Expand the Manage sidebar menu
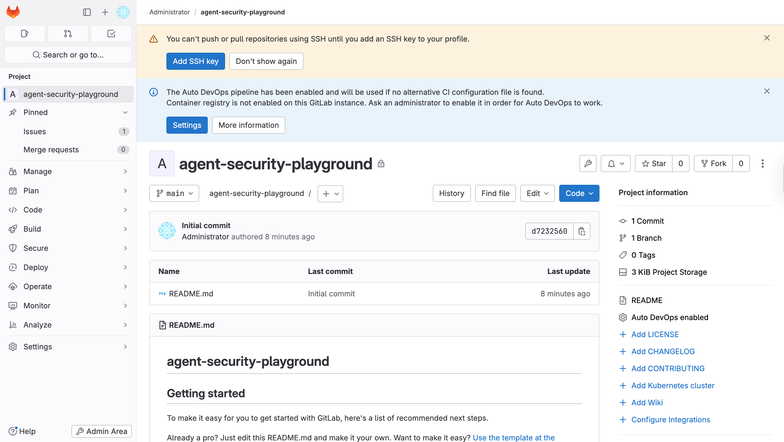Image resolution: width=784 pixels, height=442 pixels. tap(68, 171)
